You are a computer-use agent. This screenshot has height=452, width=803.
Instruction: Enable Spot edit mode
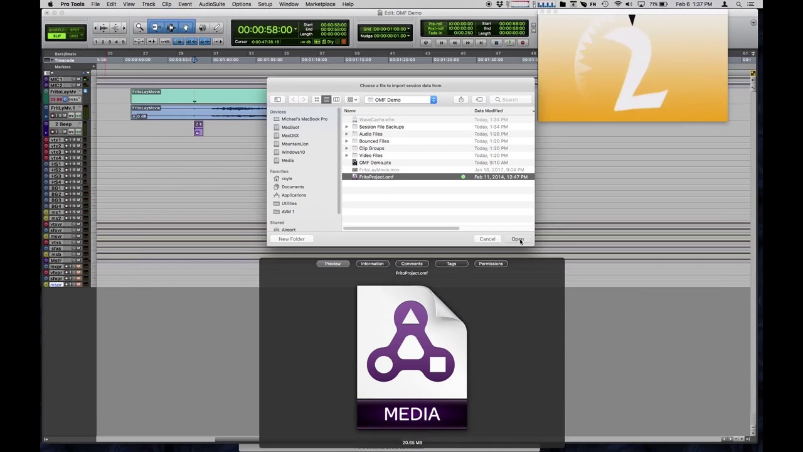[75, 30]
